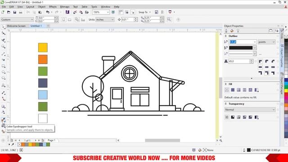
Task: Toggle show guidelines button
Action: 133,12
